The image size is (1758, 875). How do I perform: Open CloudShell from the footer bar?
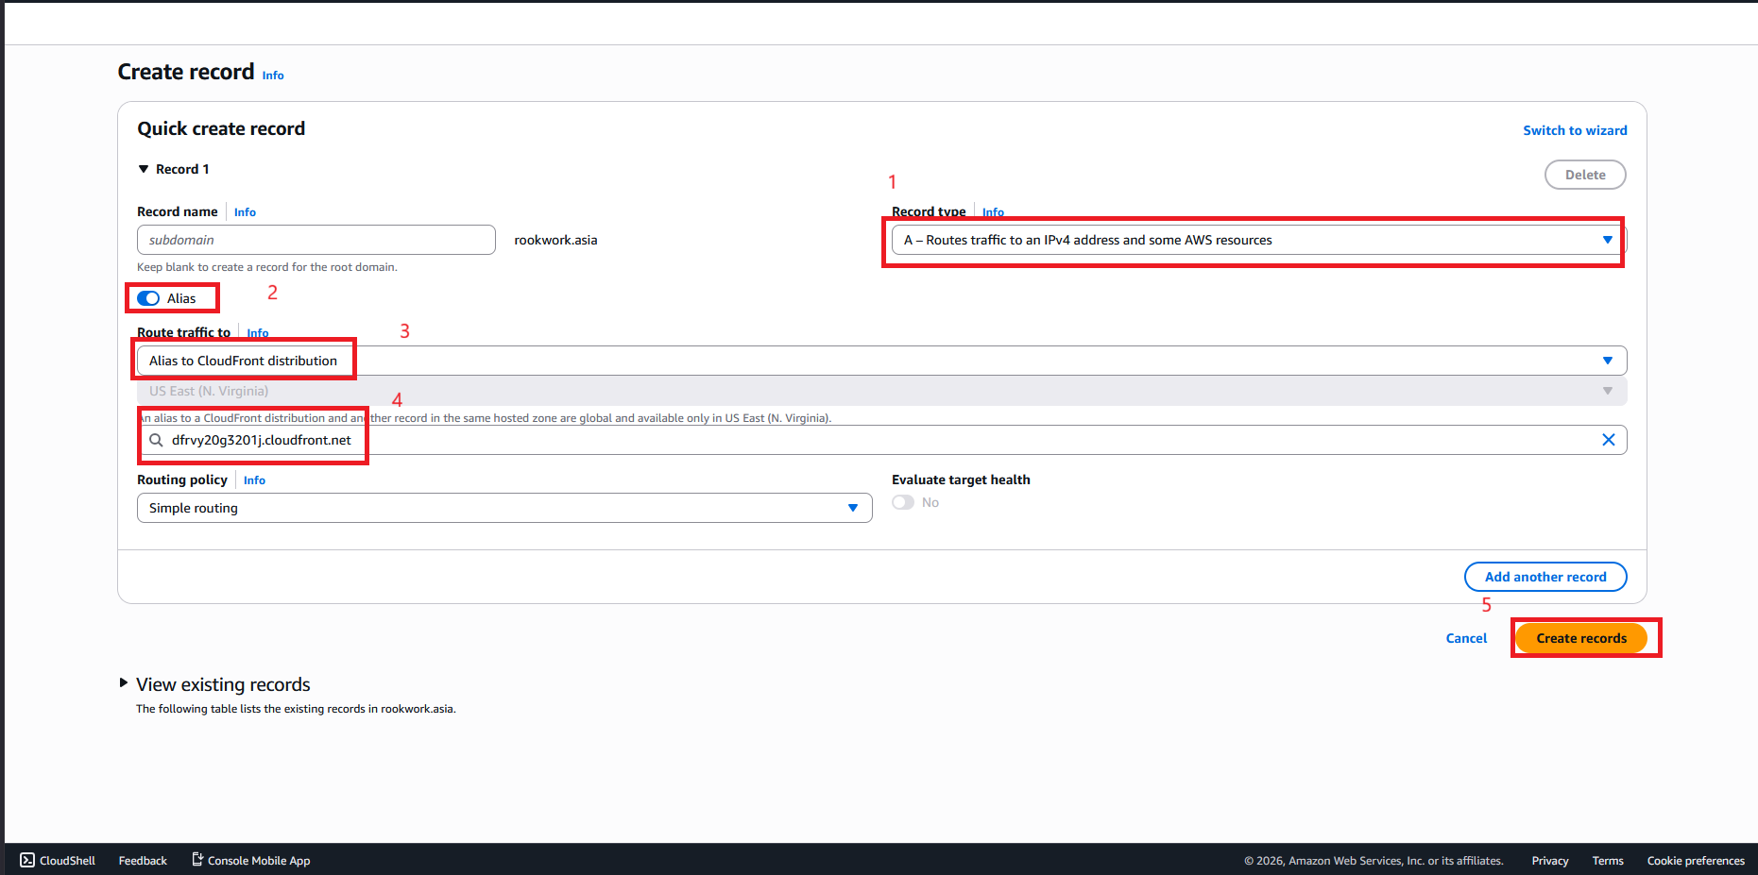[58, 860]
